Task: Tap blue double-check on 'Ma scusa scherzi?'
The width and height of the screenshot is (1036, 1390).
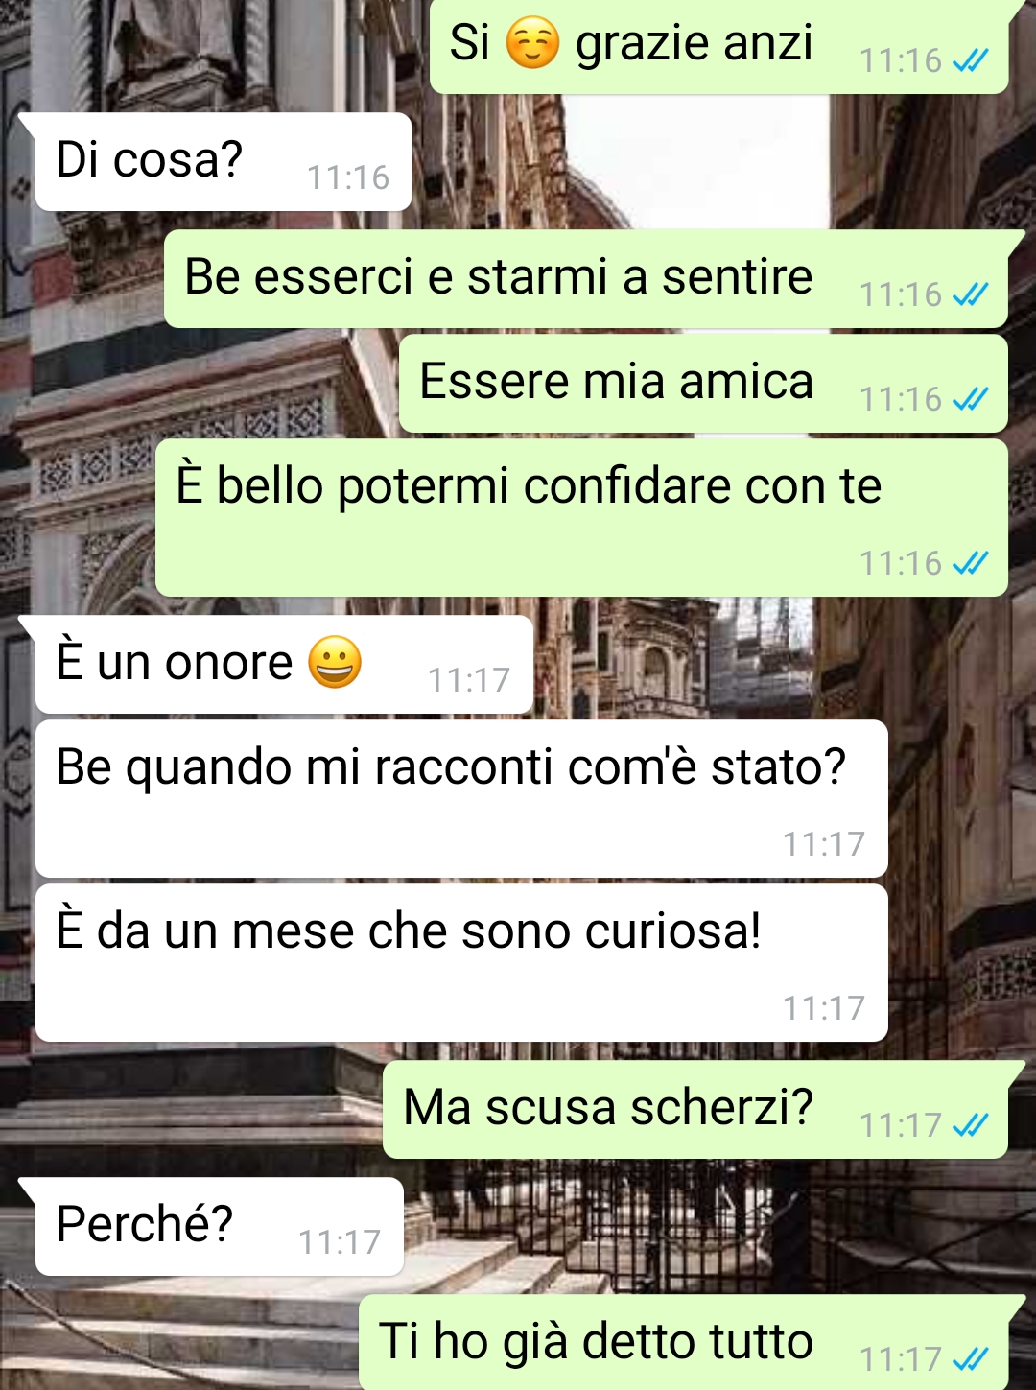Action: [971, 1125]
